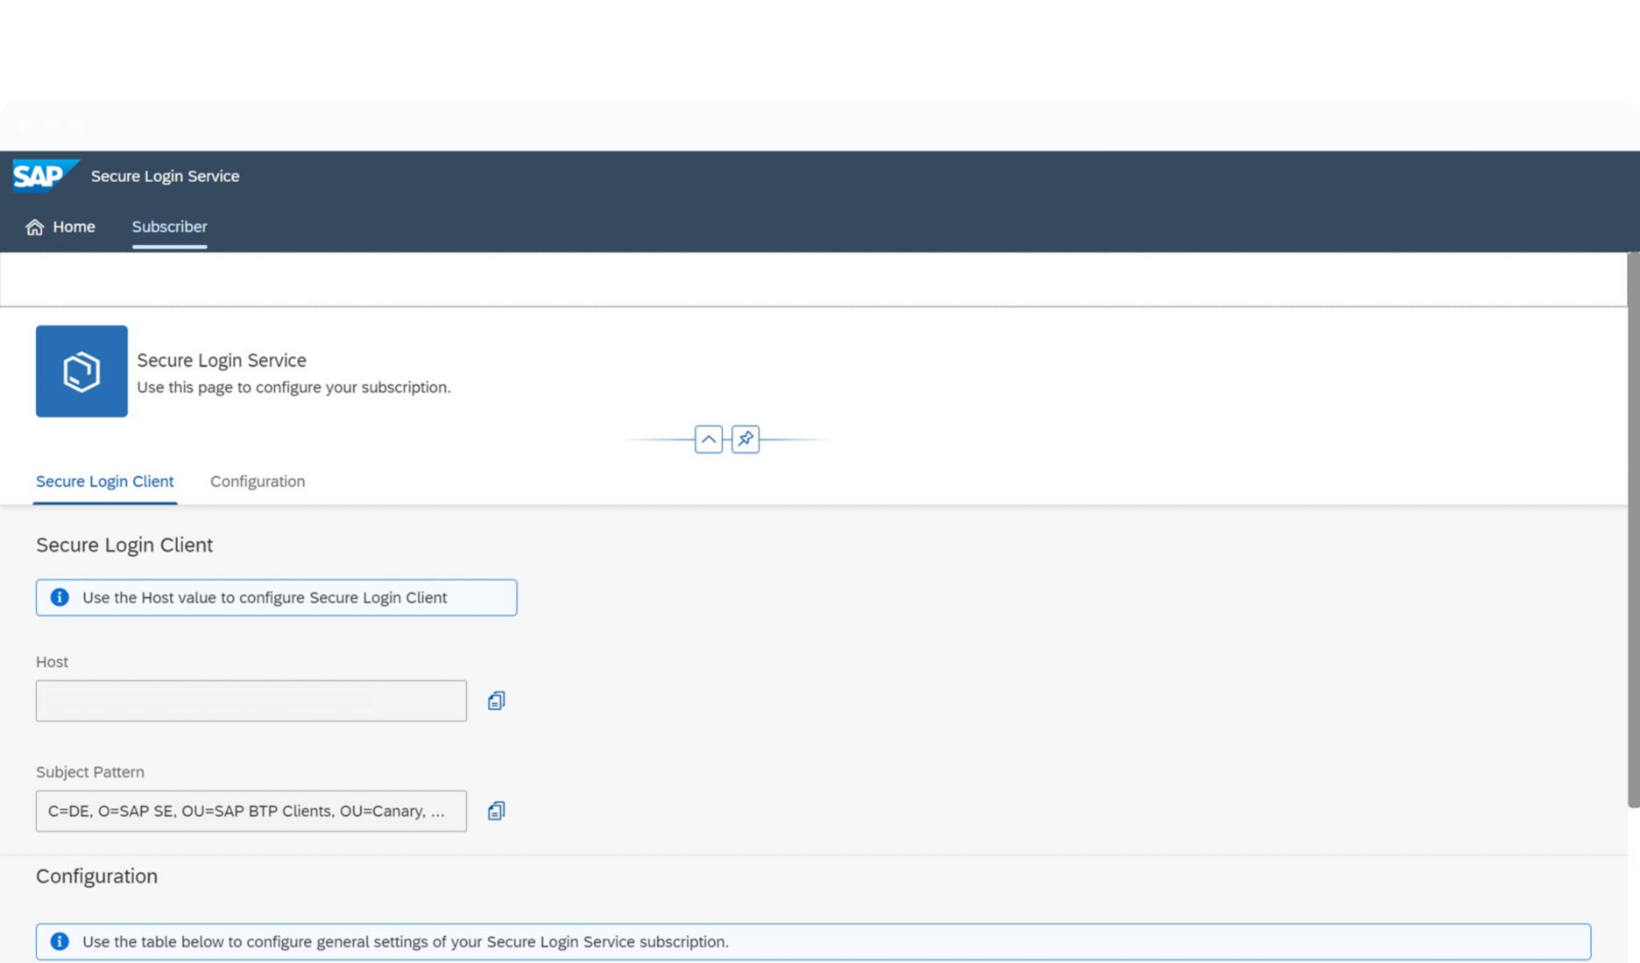Click the Configuration section heading

96,876
